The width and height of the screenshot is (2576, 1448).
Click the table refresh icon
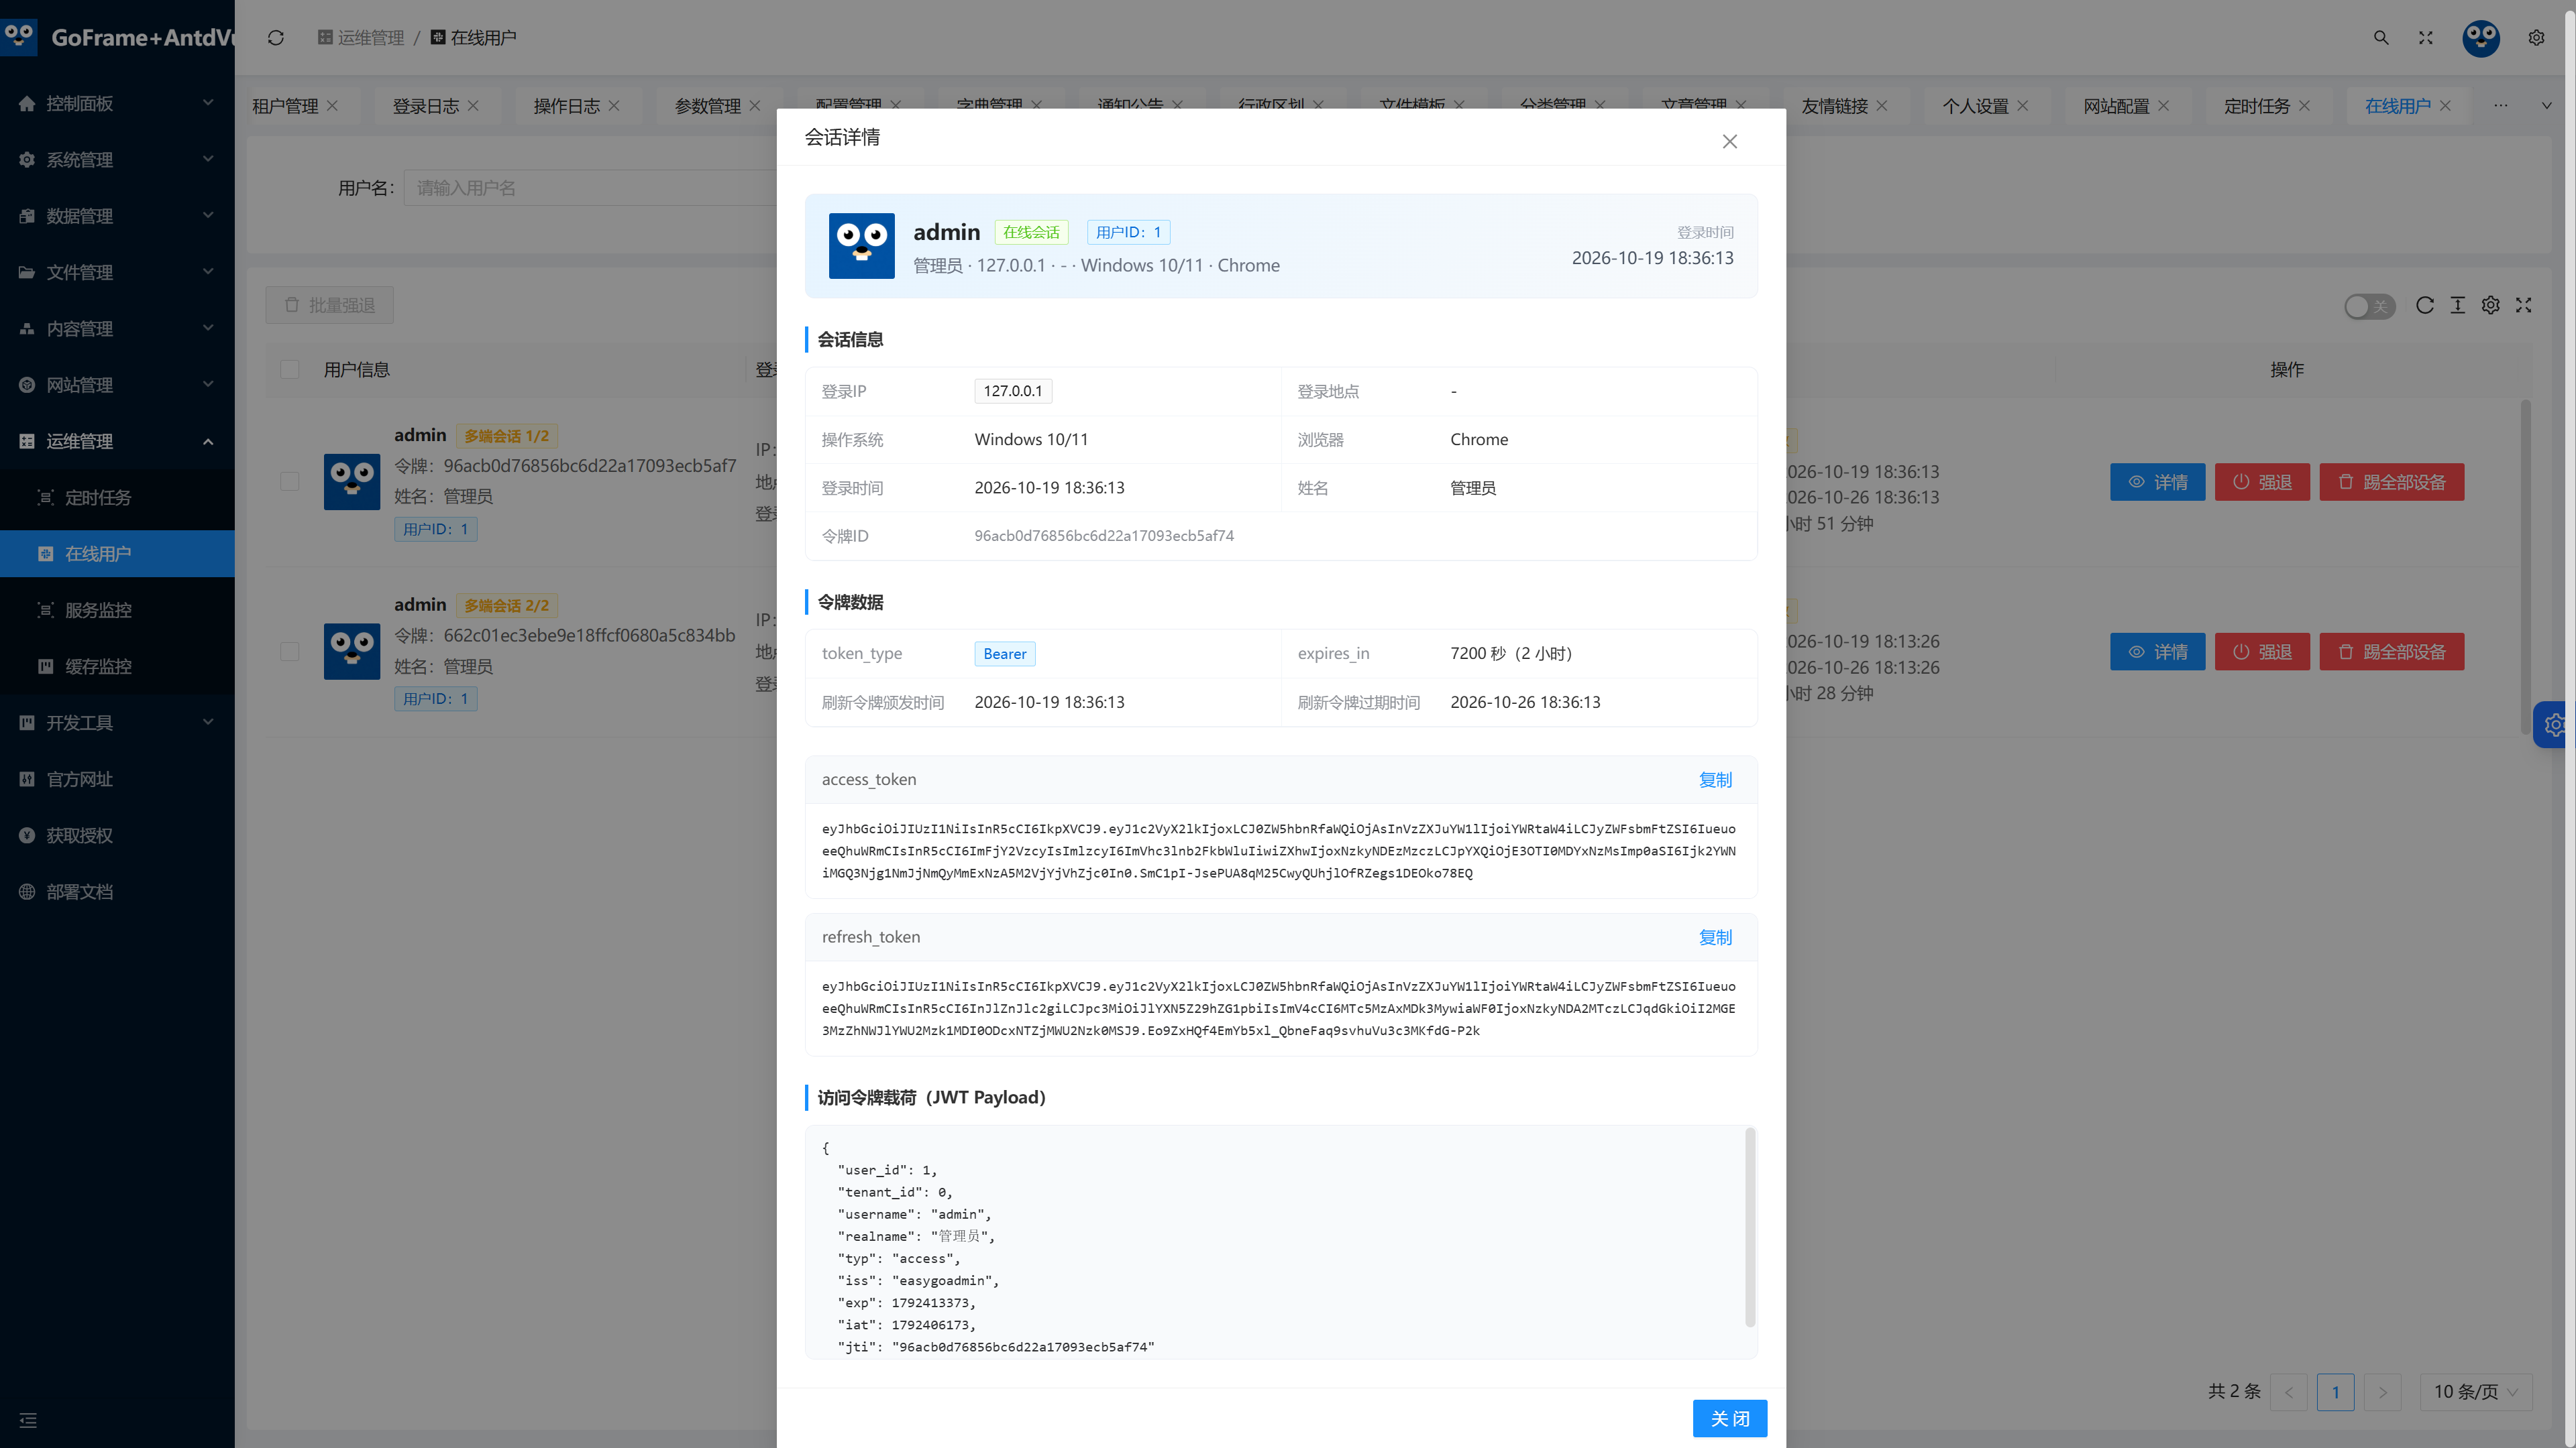(x=2425, y=306)
